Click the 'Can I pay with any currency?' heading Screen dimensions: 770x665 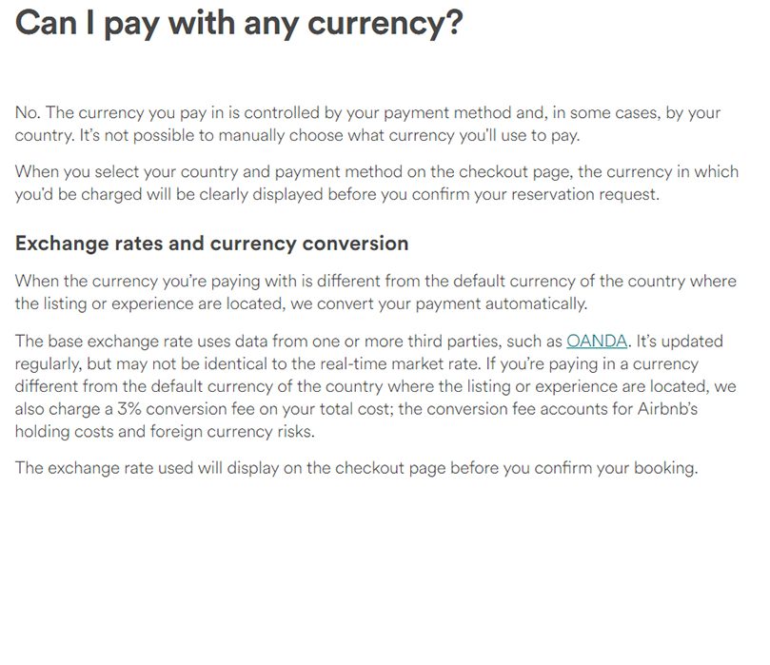tap(239, 23)
